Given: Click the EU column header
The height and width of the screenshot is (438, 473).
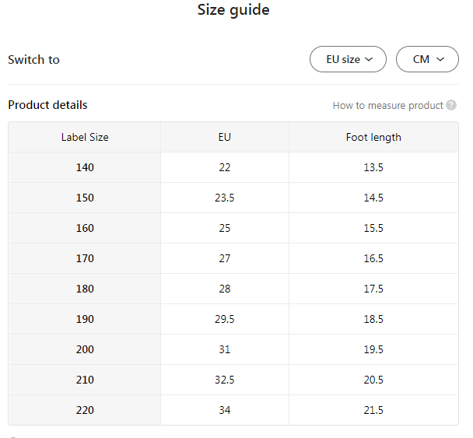Looking at the screenshot, I should coord(224,137).
